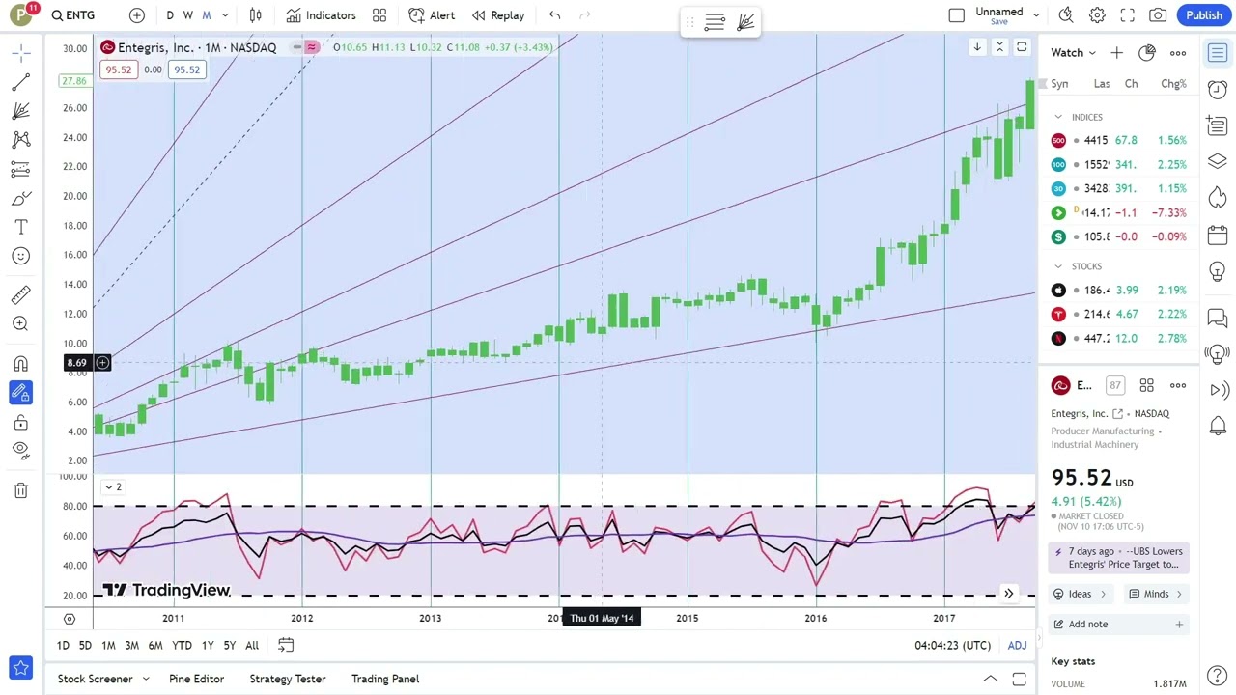Select the ruler measure tool
The image size is (1236, 695).
[20, 295]
